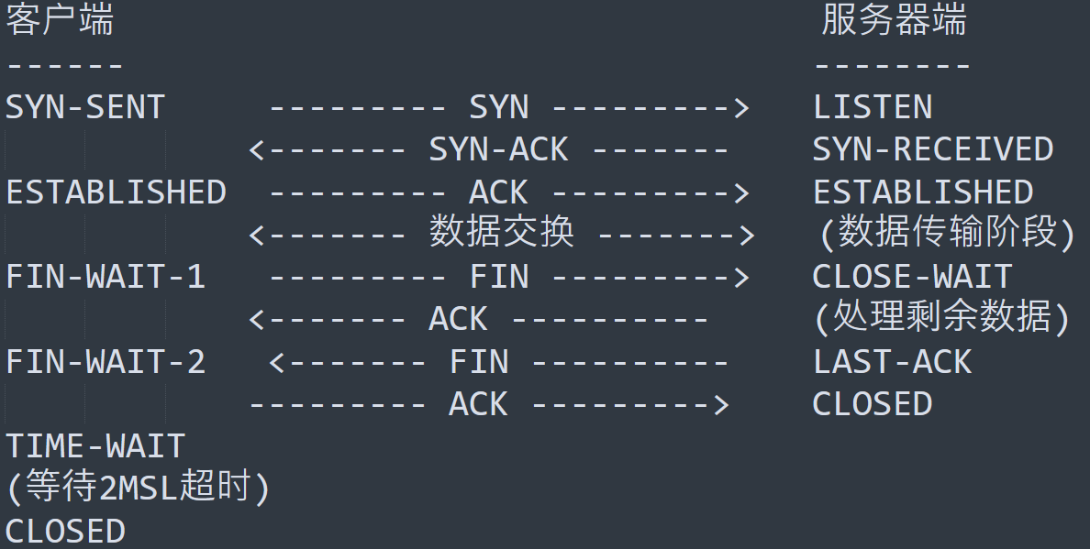
Task: Click the server-side ESTABLISHED state
Action: [923, 192]
